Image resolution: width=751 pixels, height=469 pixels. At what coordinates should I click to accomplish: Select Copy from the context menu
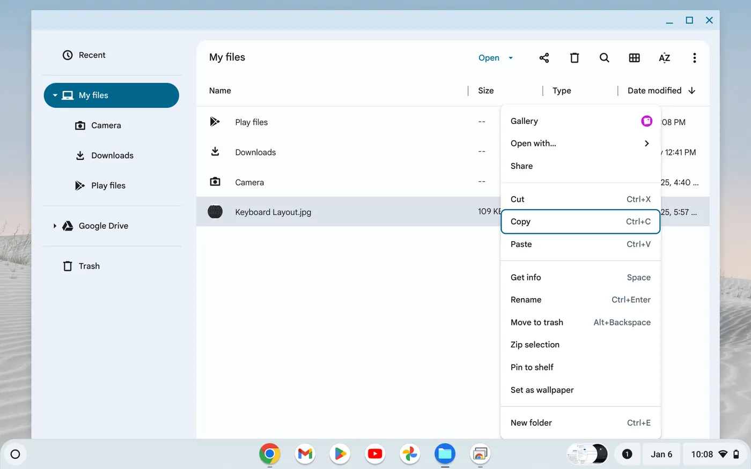[581, 222]
